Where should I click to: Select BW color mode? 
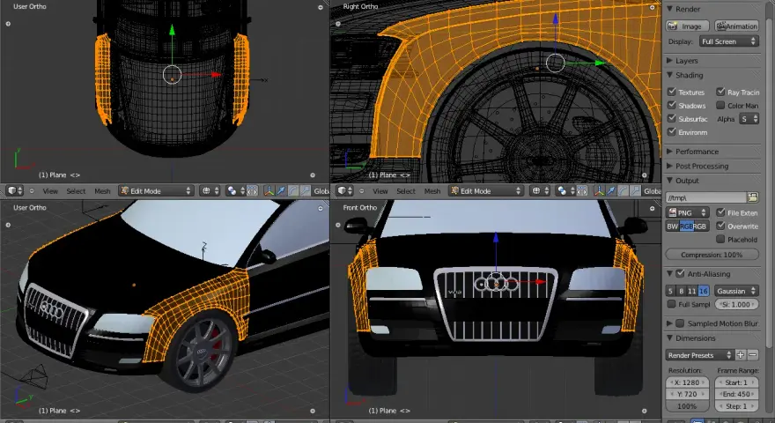[x=672, y=226]
